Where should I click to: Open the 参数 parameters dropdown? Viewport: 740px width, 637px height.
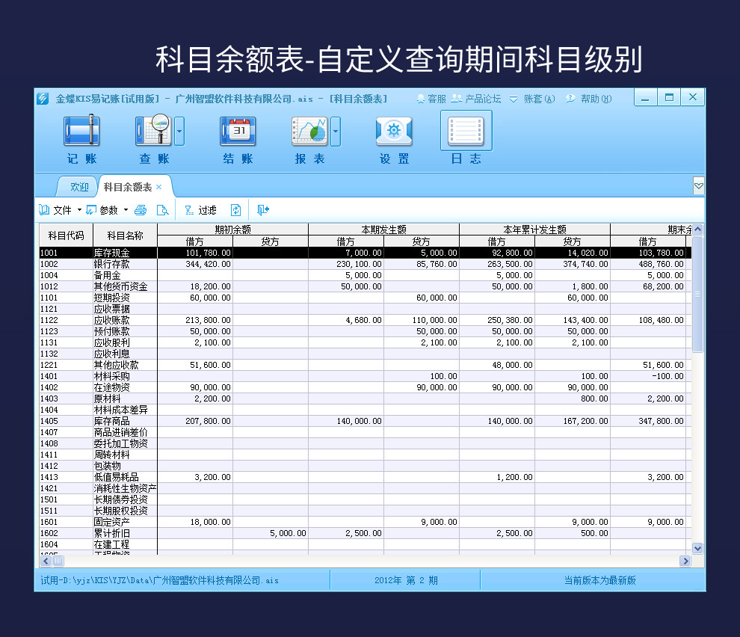107,210
